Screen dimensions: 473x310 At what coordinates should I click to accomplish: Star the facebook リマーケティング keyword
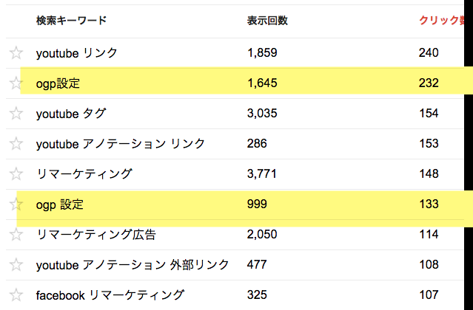pos(16,295)
